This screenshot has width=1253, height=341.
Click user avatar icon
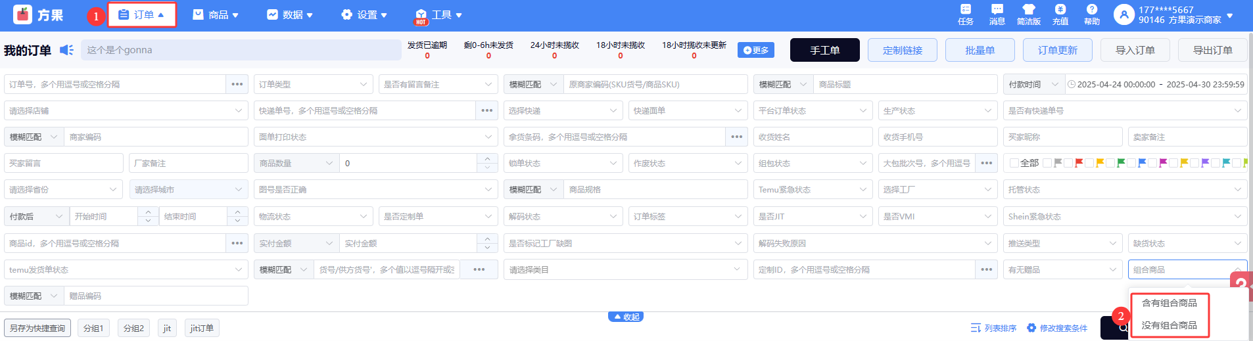(x=1124, y=14)
